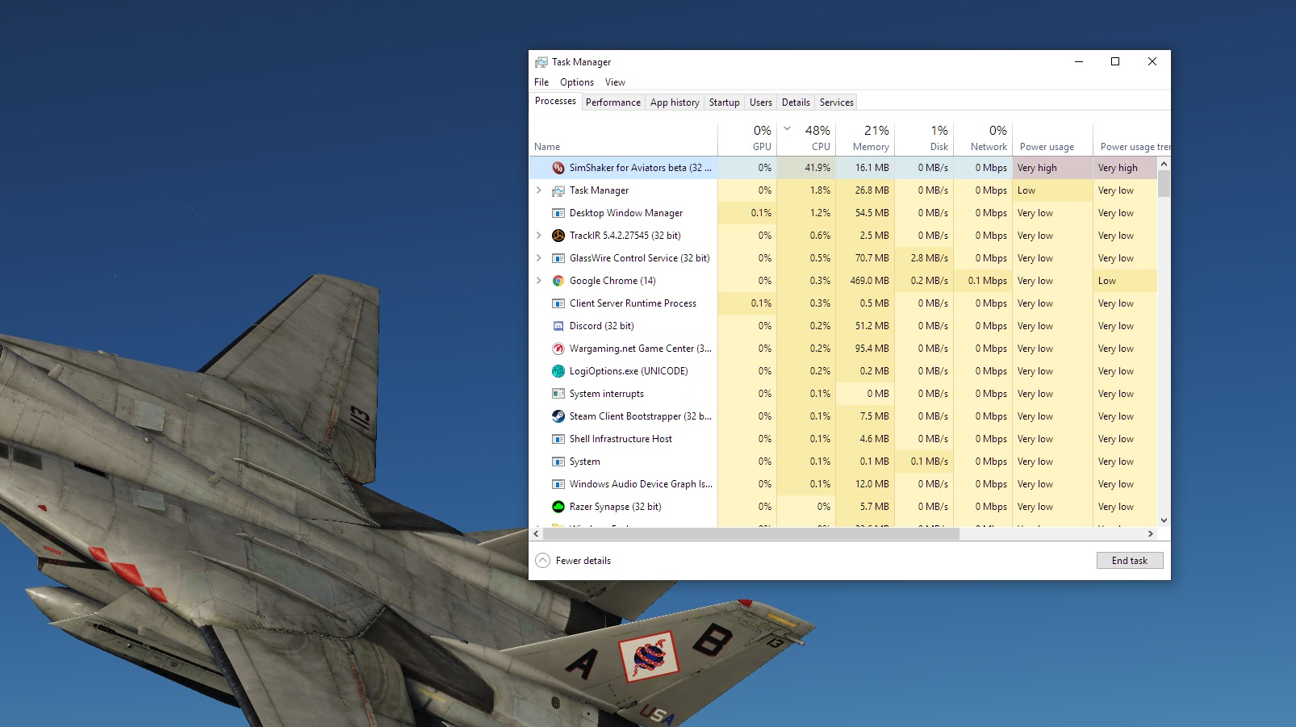Sort by the Memory column header
The width and height of the screenshot is (1296, 727).
865,139
